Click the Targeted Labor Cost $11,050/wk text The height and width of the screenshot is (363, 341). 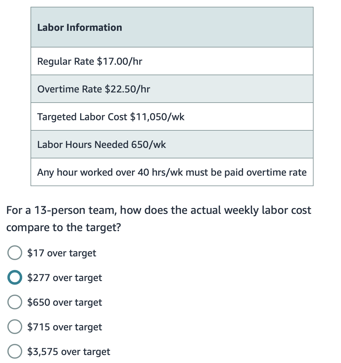(x=111, y=116)
